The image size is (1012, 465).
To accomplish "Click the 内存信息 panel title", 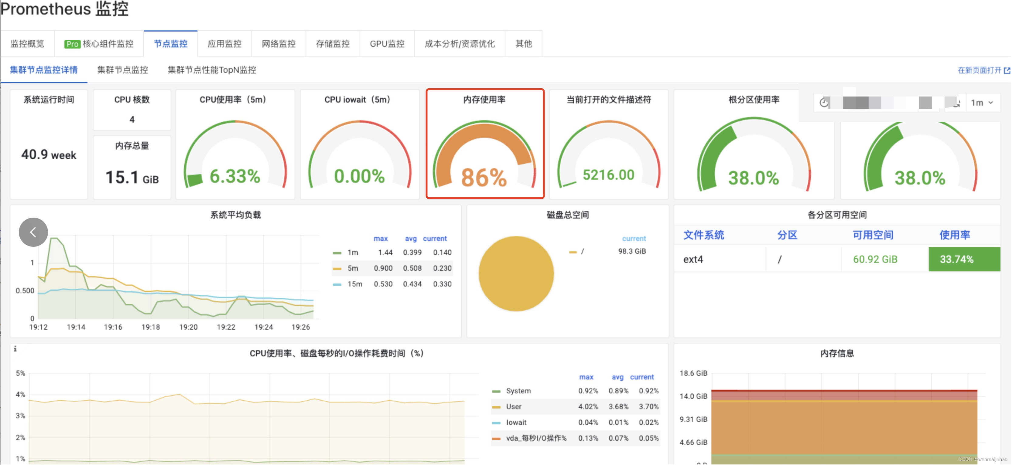I will [837, 354].
